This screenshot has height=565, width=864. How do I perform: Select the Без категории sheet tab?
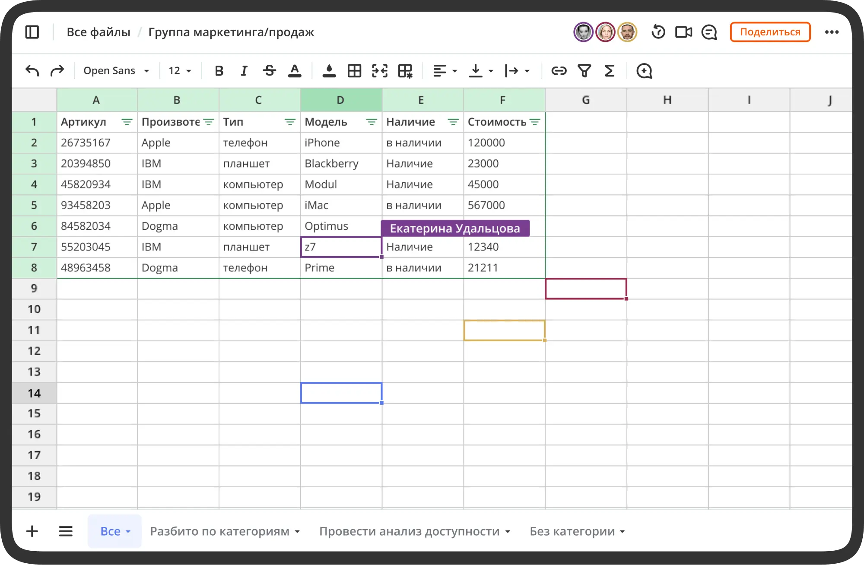577,531
